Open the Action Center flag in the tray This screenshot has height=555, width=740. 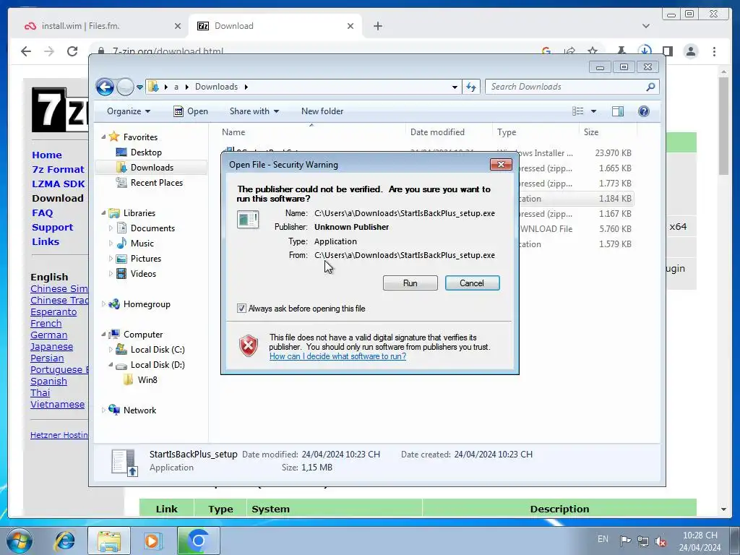(625, 541)
